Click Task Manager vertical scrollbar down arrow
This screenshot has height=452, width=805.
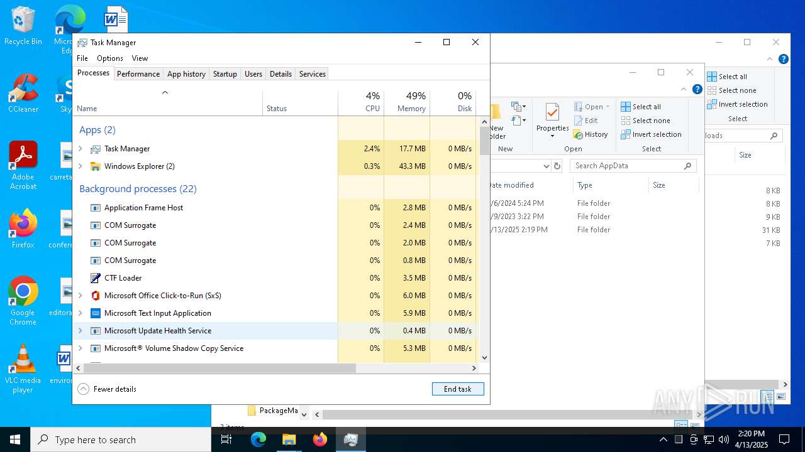484,358
